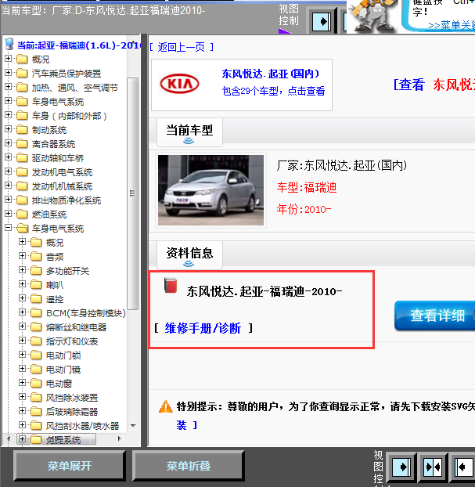Viewport: 475px width, 487px height.
Task: Collapse the expanded 车身电气系统 node
Action: click(x=9, y=228)
